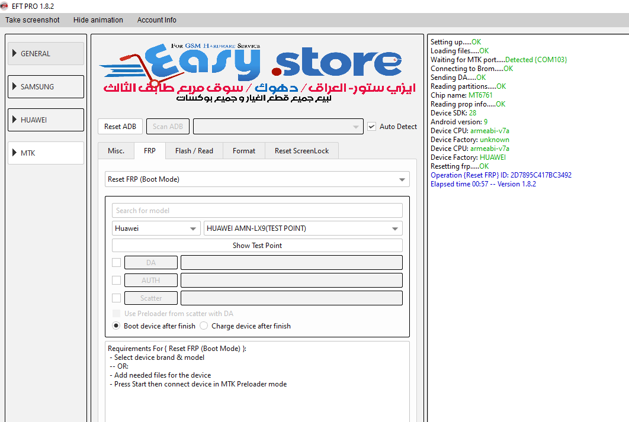Switch to the Misc. tab
629x422 pixels.
(116, 151)
